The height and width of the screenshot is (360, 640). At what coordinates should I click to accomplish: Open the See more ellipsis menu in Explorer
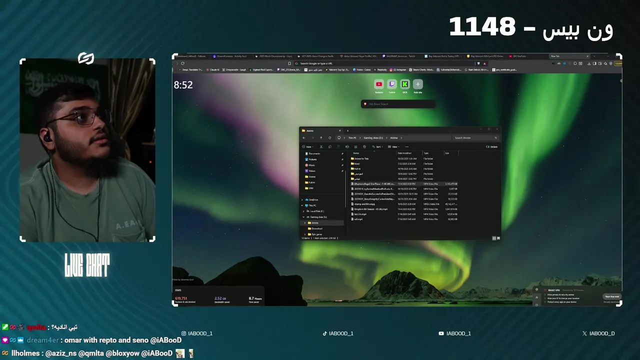pyautogui.click(x=406, y=146)
